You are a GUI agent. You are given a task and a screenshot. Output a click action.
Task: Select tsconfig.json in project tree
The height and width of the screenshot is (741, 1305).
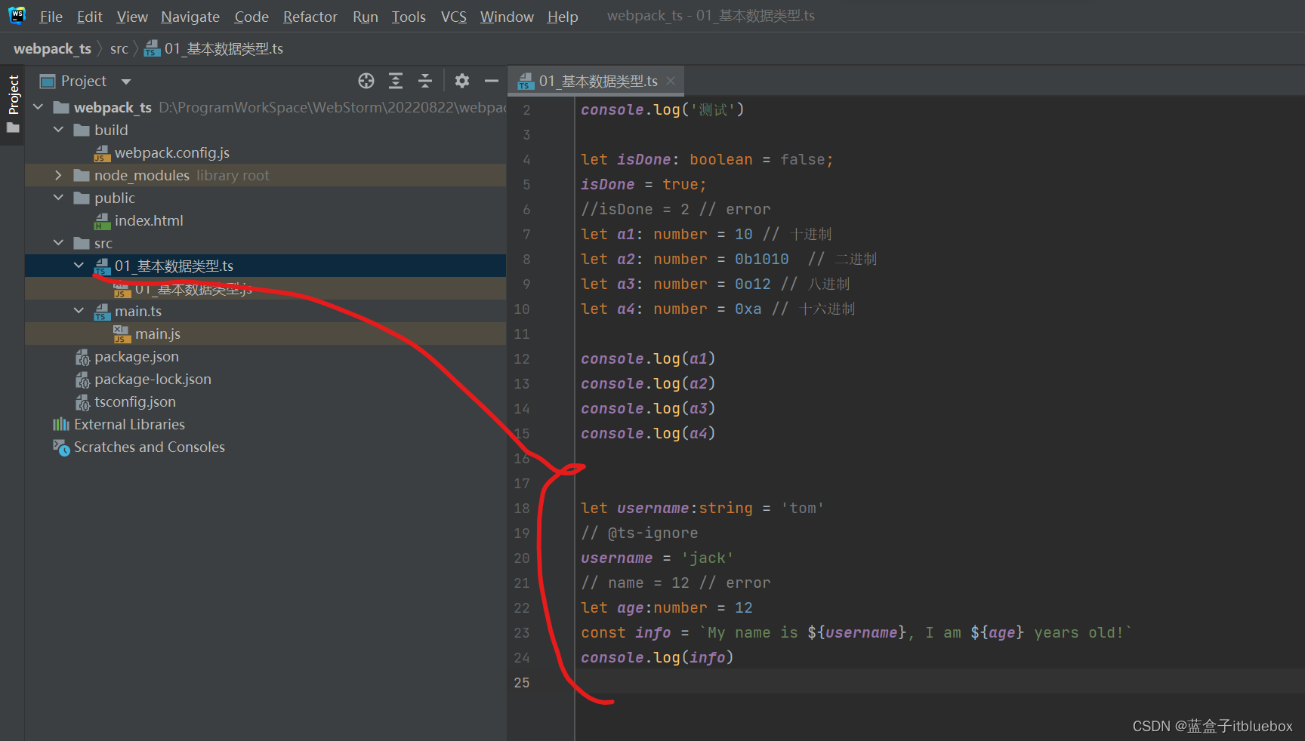[x=135, y=402]
